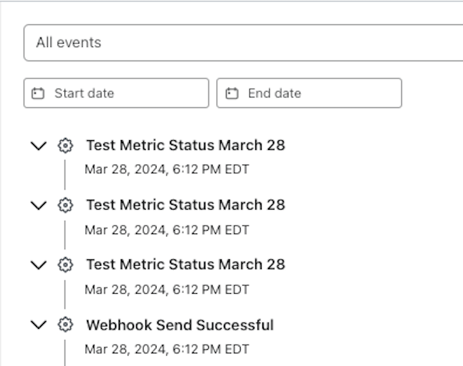Click timestamp under Webhook Send Successful
The height and width of the screenshot is (366, 463).
[x=167, y=349]
